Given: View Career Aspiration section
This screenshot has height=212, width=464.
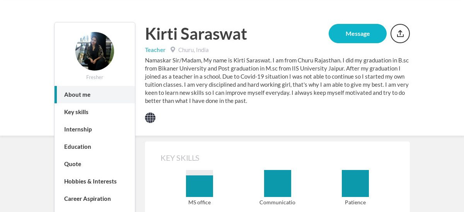Looking at the screenshot, I should (x=95, y=199).
